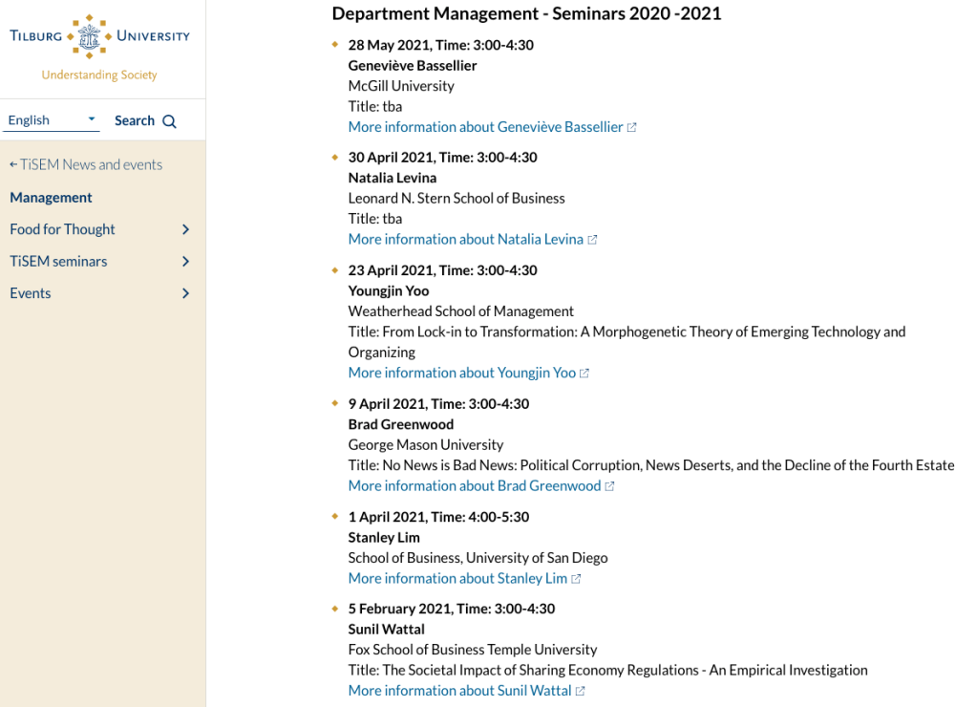This screenshot has width=977, height=707.
Task: Open the English language dropdown
Action: click(53, 120)
